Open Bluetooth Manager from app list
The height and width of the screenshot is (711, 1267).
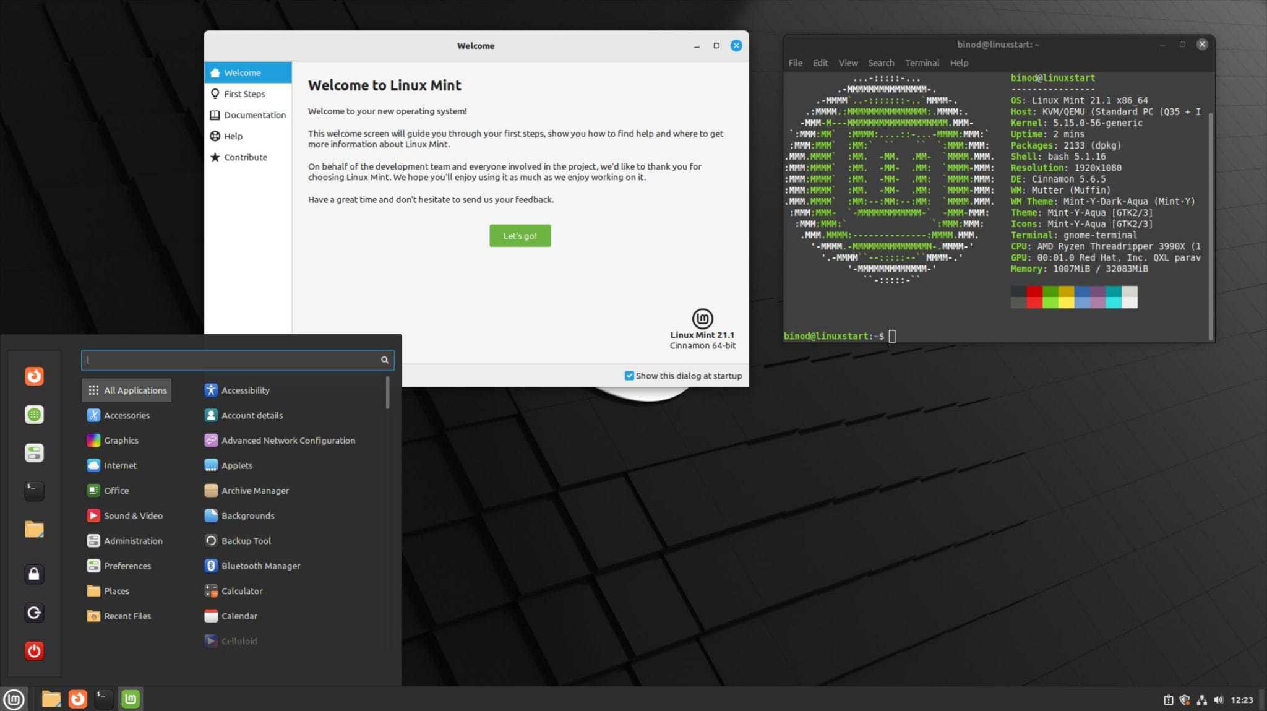[x=260, y=566]
